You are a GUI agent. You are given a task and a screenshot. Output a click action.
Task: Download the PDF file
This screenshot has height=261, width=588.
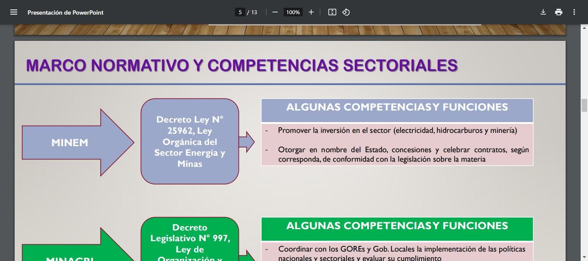(x=543, y=12)
